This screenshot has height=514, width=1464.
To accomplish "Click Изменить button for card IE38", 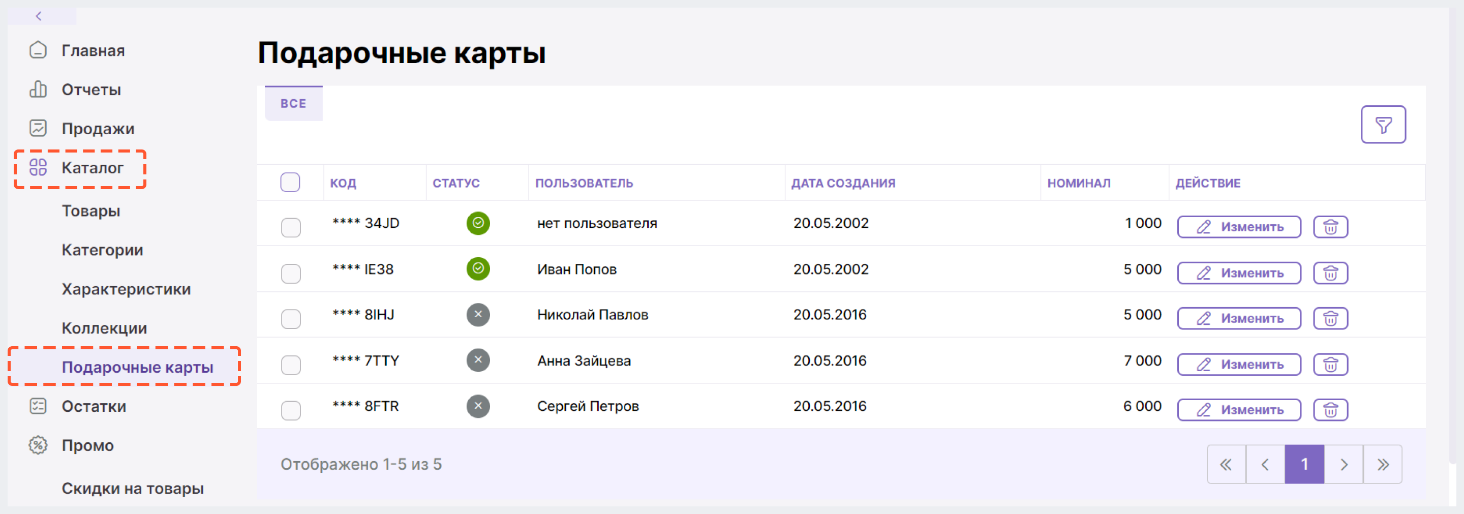I will (1239, 273).
